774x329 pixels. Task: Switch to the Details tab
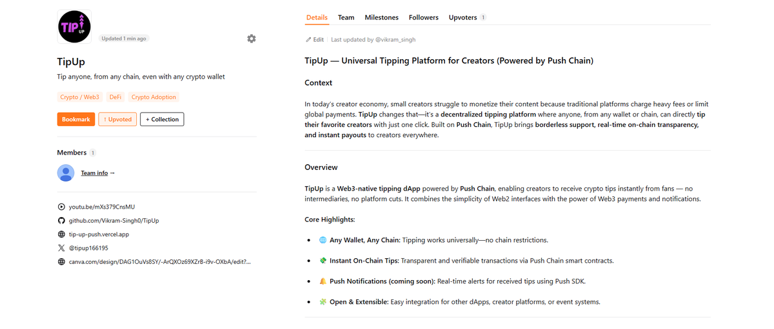coord(317,17)
